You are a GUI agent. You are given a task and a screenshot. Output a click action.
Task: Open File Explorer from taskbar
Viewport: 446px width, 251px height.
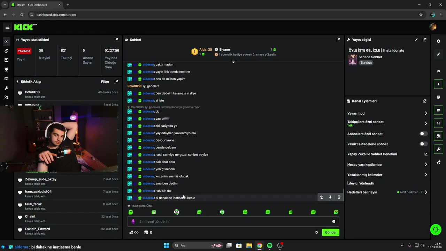pos(249,245)
